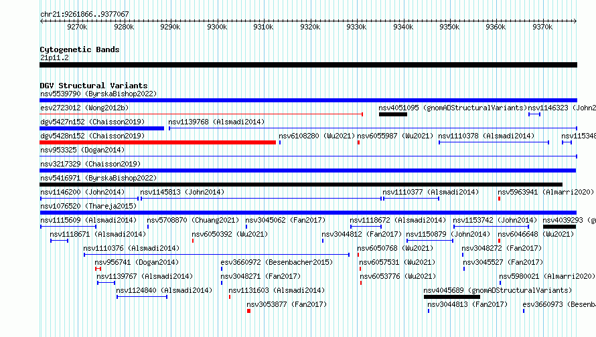The height and width of the screenshot is (337, 596).
Task: Click the blue nsv1146323 variant span
Action: (534, 114)
